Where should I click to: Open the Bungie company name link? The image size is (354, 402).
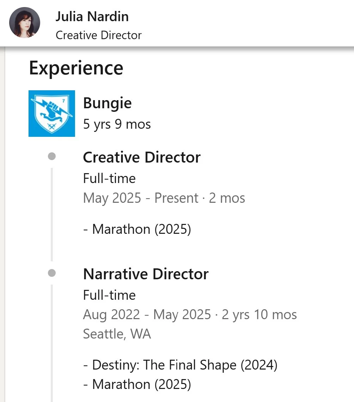click(x=107, y=103)
